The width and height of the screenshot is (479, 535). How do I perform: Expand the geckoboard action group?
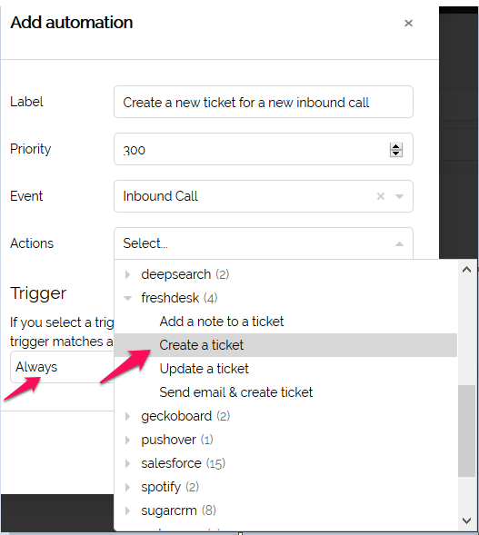[x=127, y=416]
